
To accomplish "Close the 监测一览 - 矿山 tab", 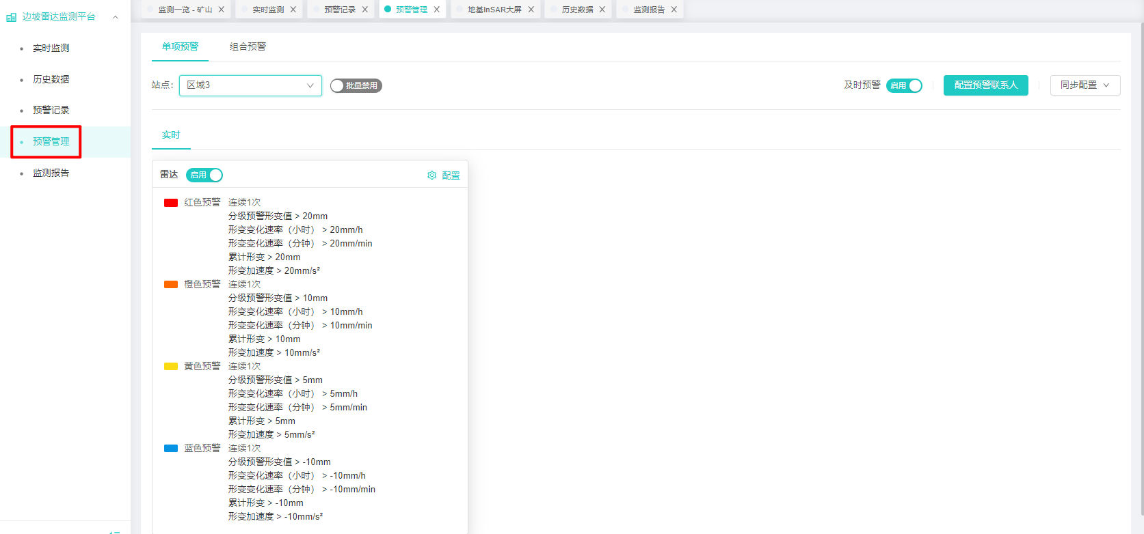I will coord(222,10).
